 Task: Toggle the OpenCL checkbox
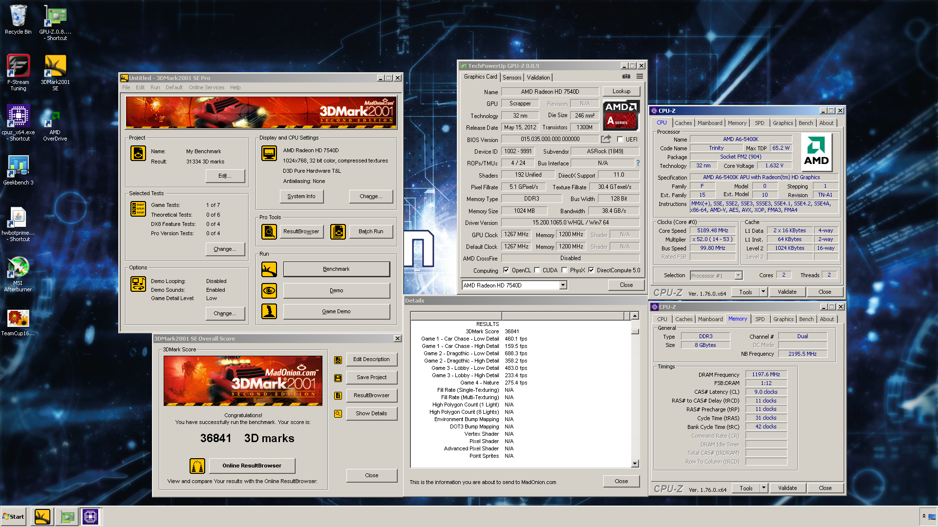(x=506, y=270)
